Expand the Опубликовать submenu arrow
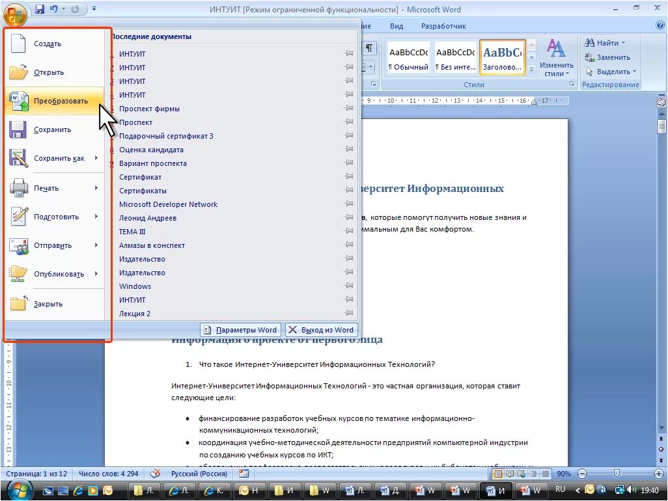Viewport: 668px width, 501px height. click(x=97, y=274)
